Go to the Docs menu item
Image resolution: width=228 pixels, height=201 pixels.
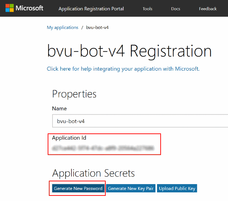point(175,9)
